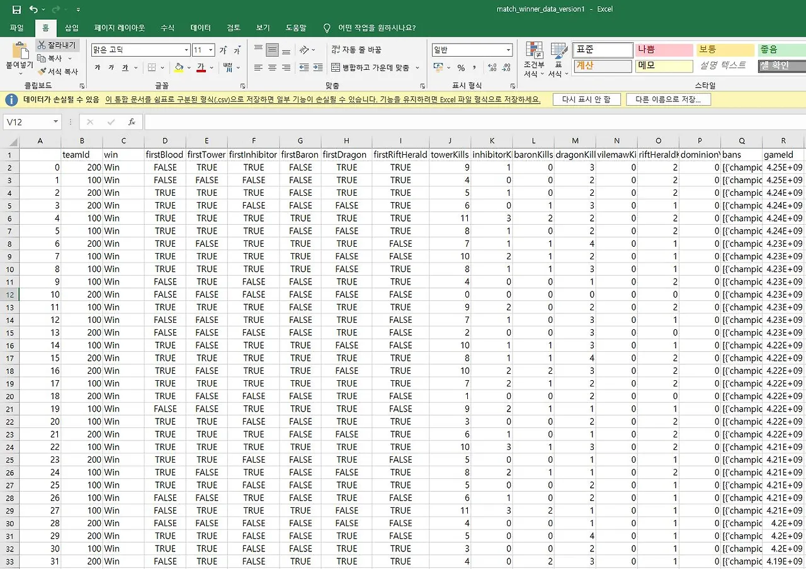Activate the Format Painter (서식 복사)
The width and height of the screenshot is (806, 569).
click(57, 71)
